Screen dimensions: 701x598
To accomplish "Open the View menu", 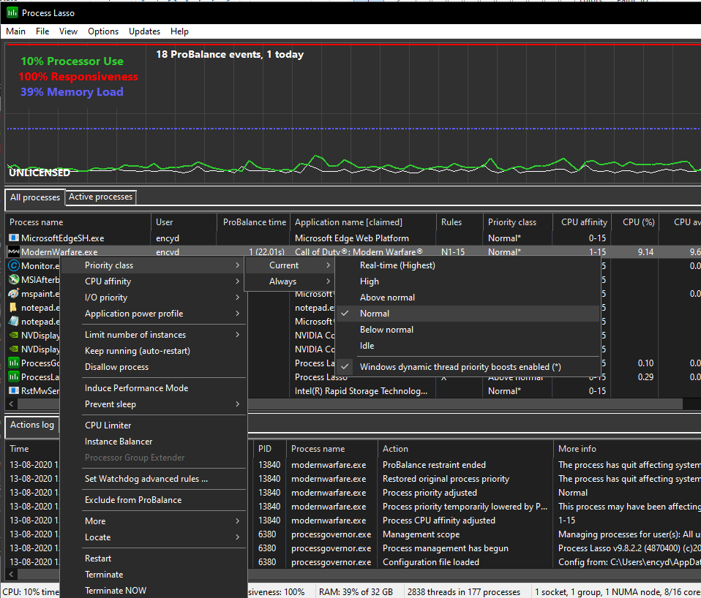I will (x=68, y=31).
